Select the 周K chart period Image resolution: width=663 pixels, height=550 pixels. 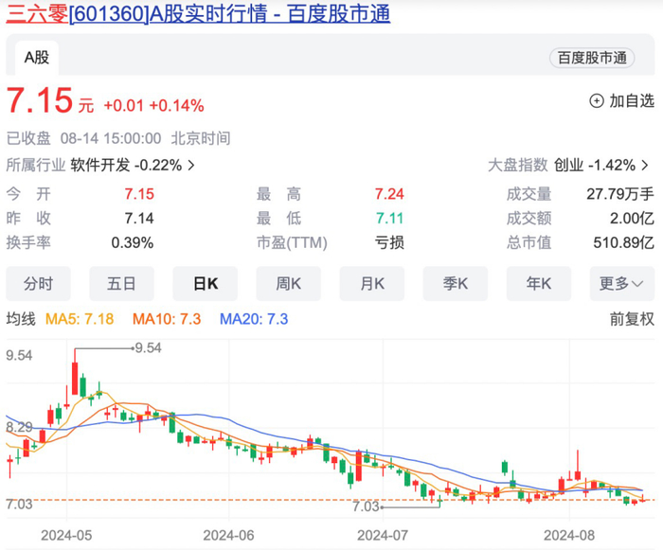[x=288, y=284]
